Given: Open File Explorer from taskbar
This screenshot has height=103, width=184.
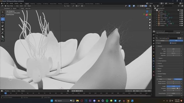Looking at the screenshot, I should (x=77, y=101).
